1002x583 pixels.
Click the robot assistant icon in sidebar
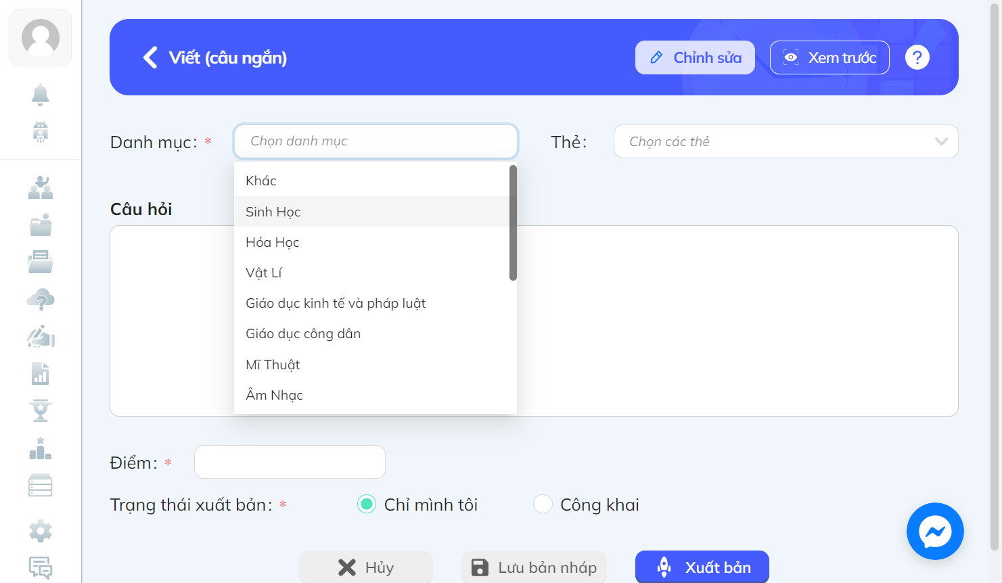41,131
